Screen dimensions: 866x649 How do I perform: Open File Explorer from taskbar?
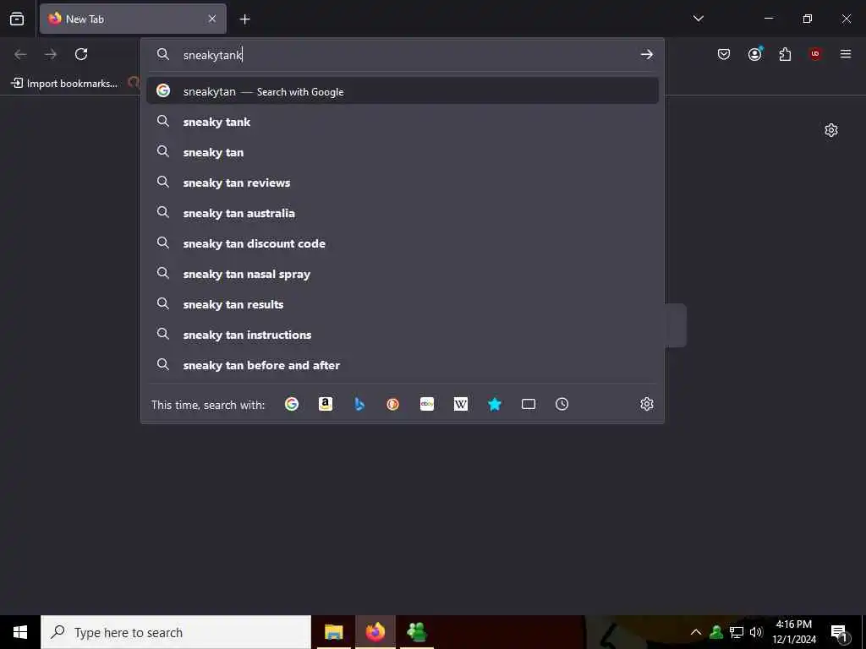[x=333, y=632]
